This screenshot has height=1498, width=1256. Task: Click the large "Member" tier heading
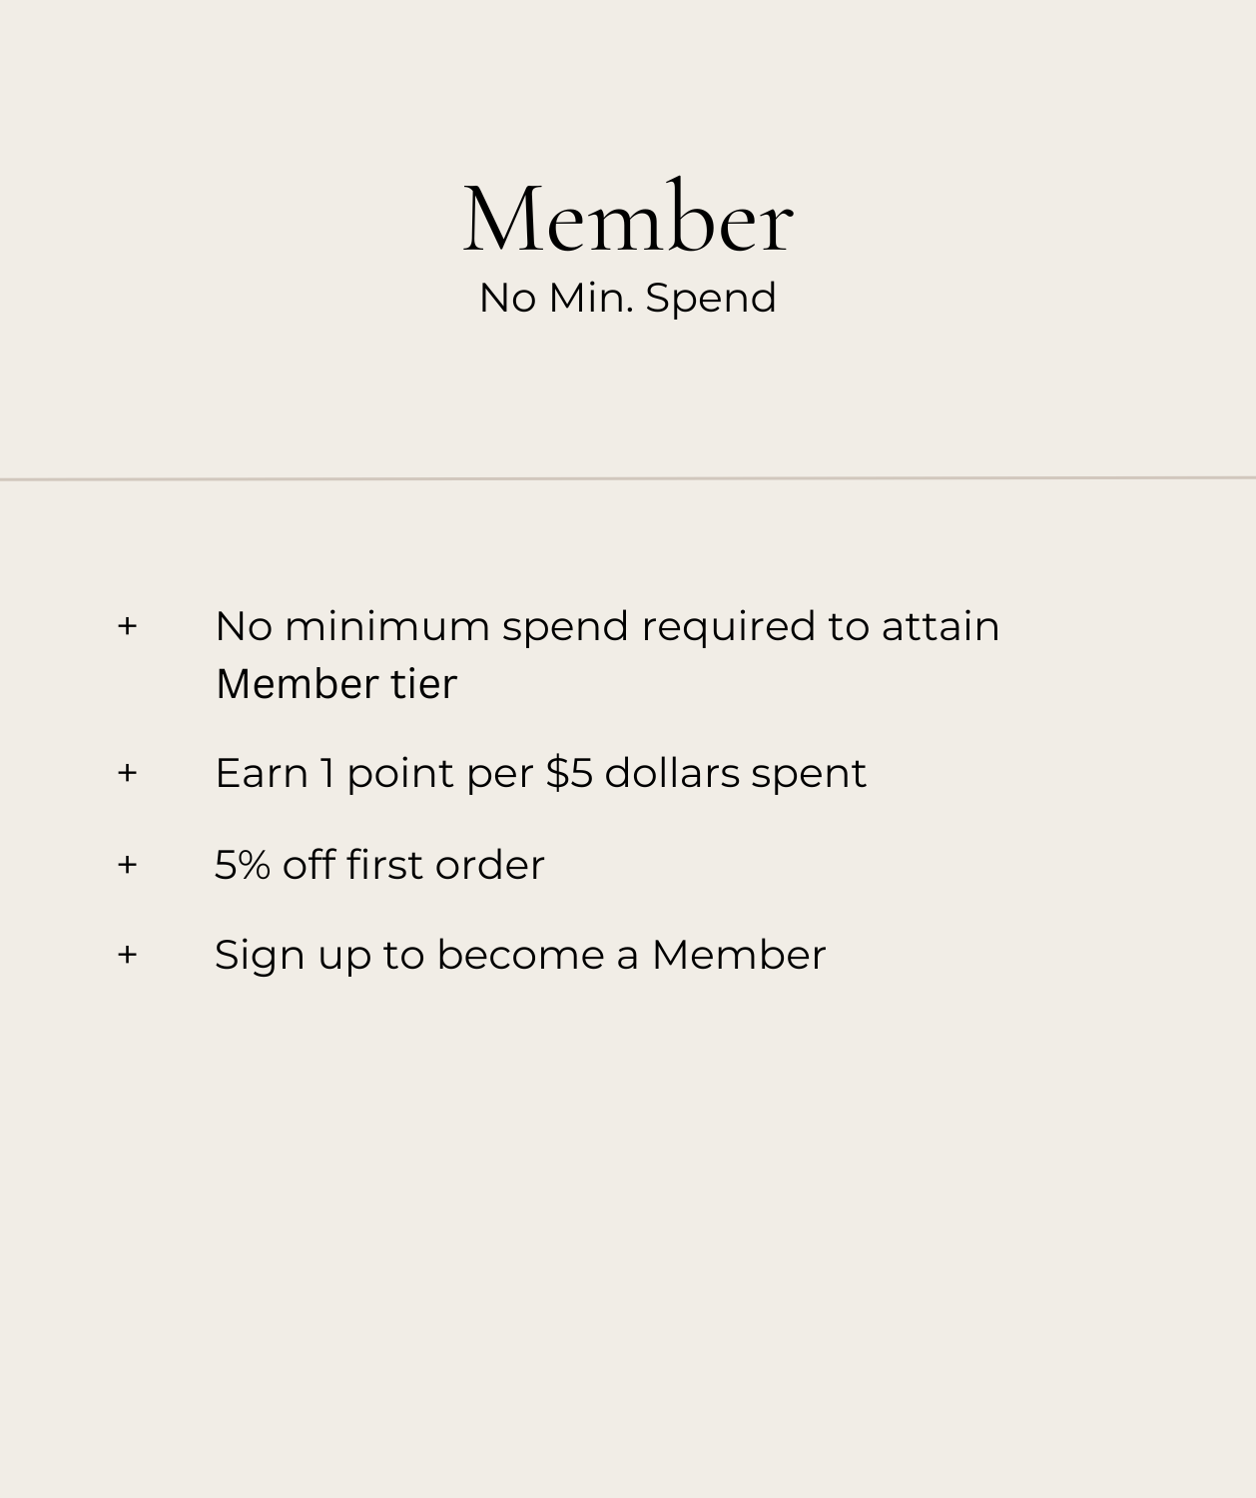pyautogui.click(x=628, y=220)
